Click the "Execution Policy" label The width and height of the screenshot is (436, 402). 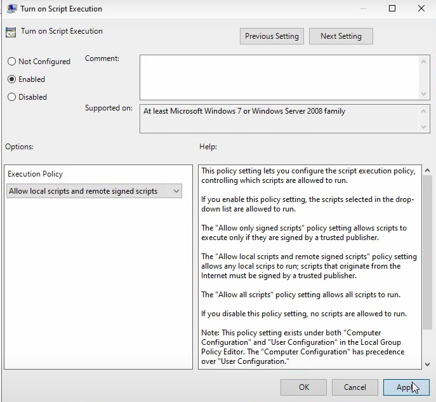coord(36,174)
